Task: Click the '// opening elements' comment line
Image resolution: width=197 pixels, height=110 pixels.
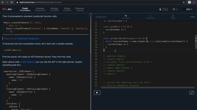Action: coord(115,56)
